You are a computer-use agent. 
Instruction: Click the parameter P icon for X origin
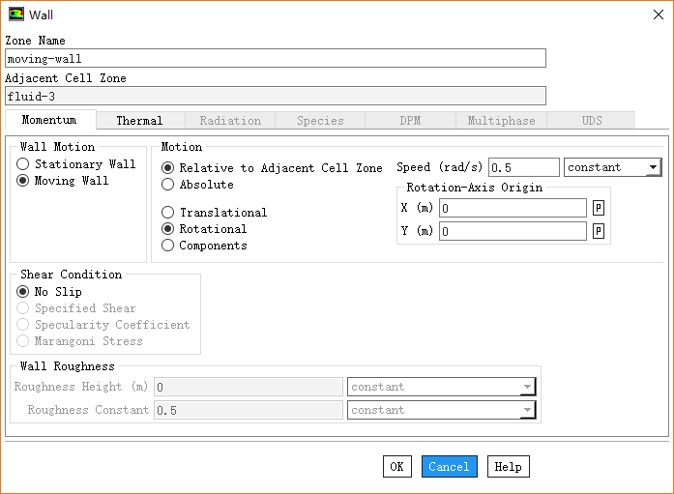click(x=599, y=208)
